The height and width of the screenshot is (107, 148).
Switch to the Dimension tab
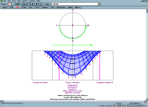coord(61,7)
